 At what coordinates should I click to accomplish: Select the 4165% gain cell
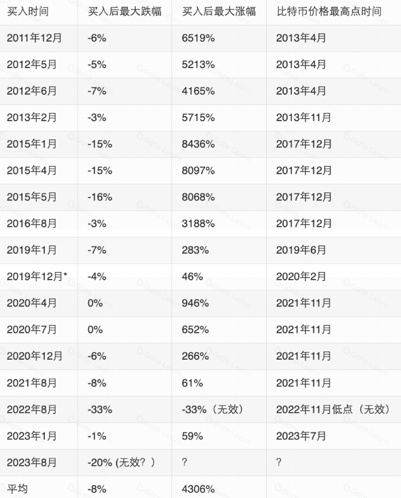click(x=199, y=91)
